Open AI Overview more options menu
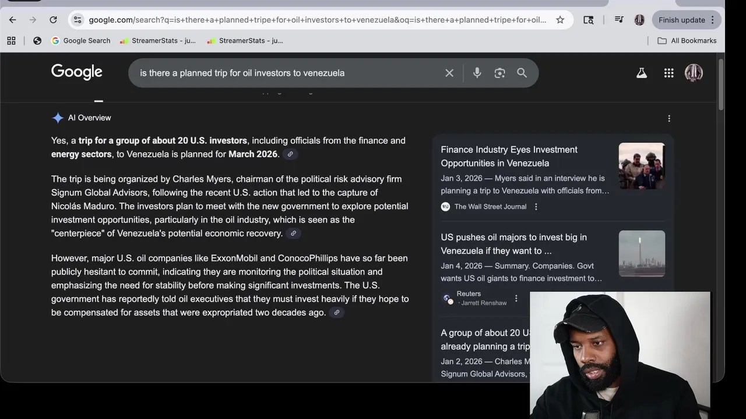Viewport: 746px width, 419px height. point(669,118)
